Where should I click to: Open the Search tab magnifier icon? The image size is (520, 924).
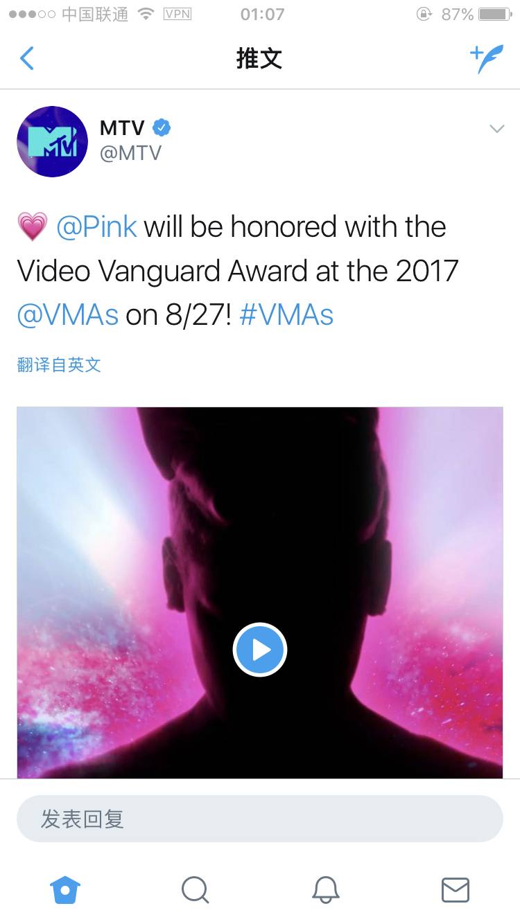[x=195, y=890]
